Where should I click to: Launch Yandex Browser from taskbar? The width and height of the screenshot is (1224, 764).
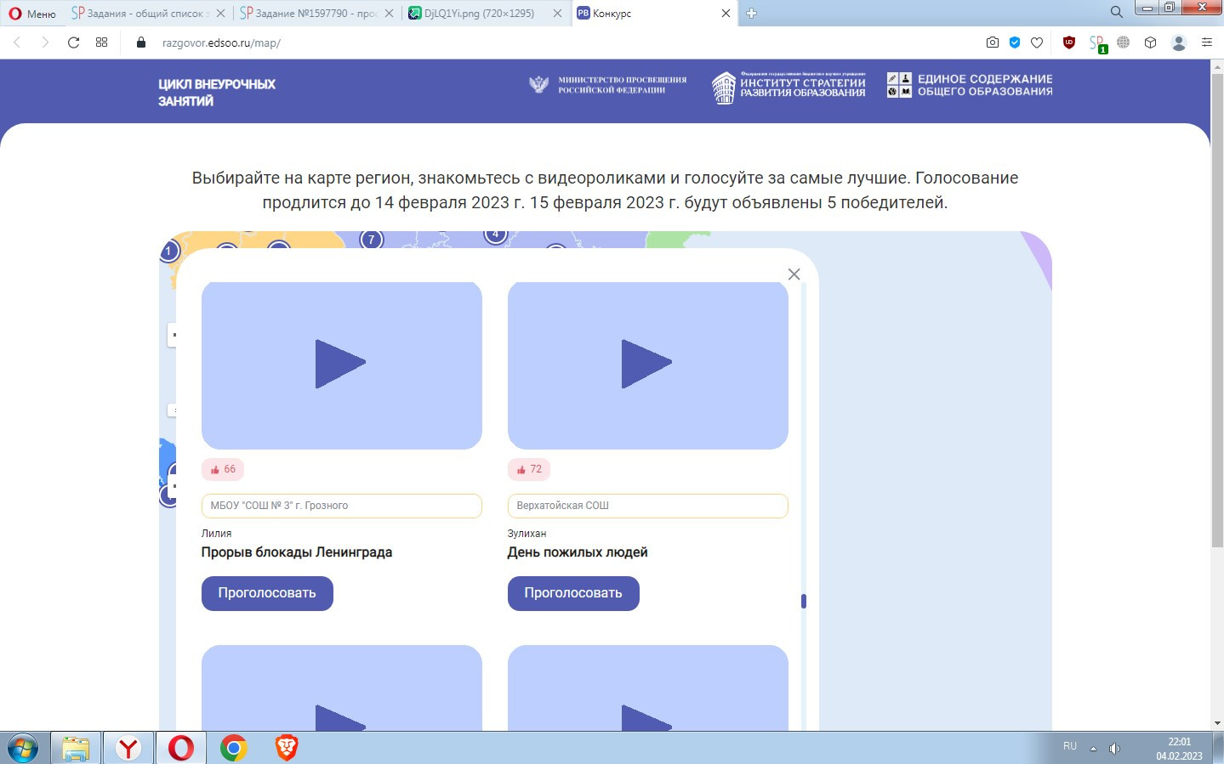pos(128,749)
